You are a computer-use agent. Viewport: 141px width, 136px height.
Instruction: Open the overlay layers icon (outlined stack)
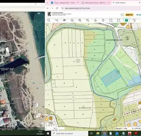tap(72, 20)
